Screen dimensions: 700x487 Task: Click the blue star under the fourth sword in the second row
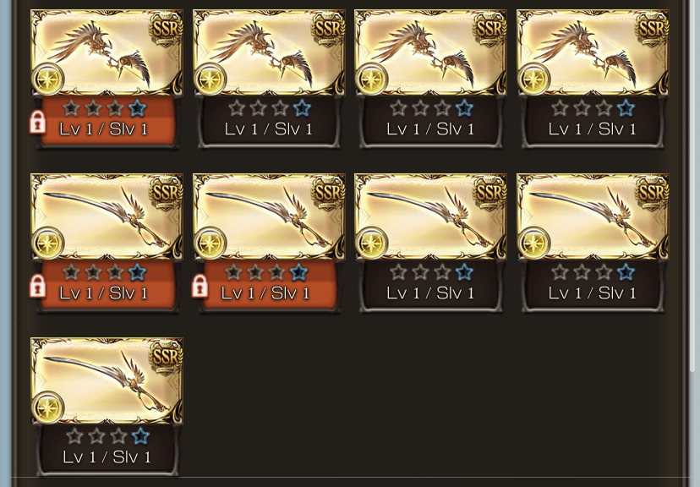point(626,272)
